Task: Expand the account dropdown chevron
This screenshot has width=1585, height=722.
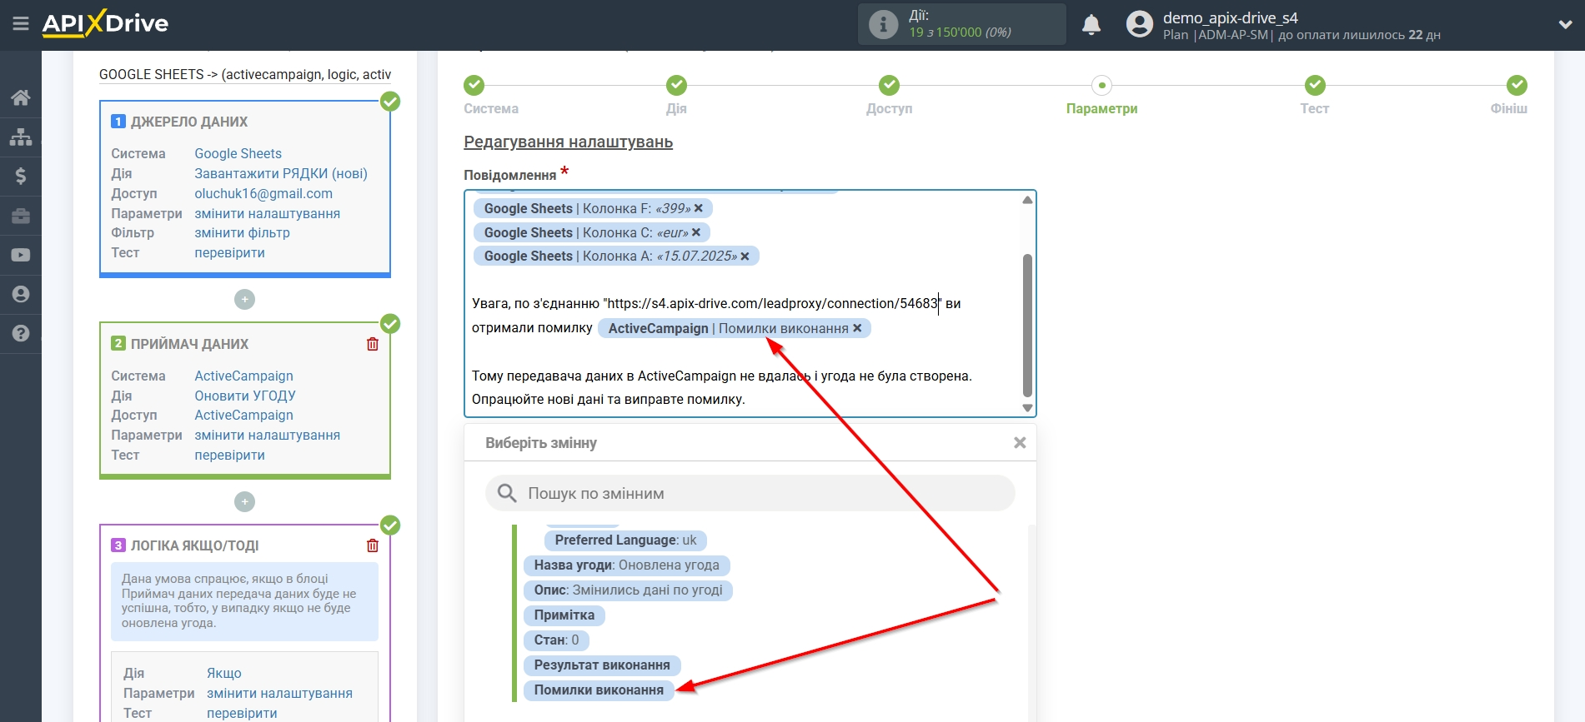Action: point(1565,25)
